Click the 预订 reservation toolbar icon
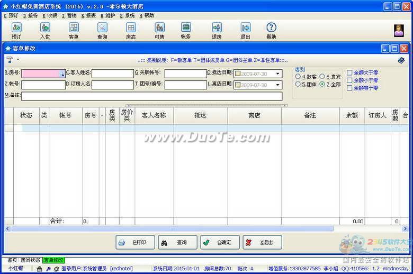The height and width of the screenshot is (274, 413). pyautogui.click(x=16, y=28)
